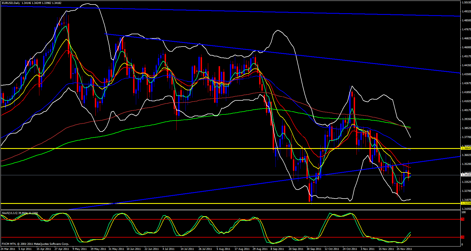Screen dimensions: 471x251
Task: Select the 15 Nov 2011 date label
Action: click(386, 249)
